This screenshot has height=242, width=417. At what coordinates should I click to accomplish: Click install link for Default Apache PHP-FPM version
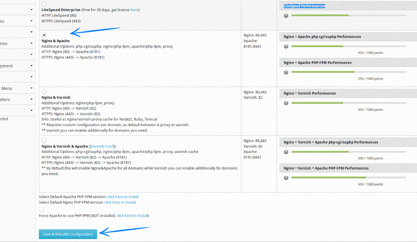click(123, 197)
